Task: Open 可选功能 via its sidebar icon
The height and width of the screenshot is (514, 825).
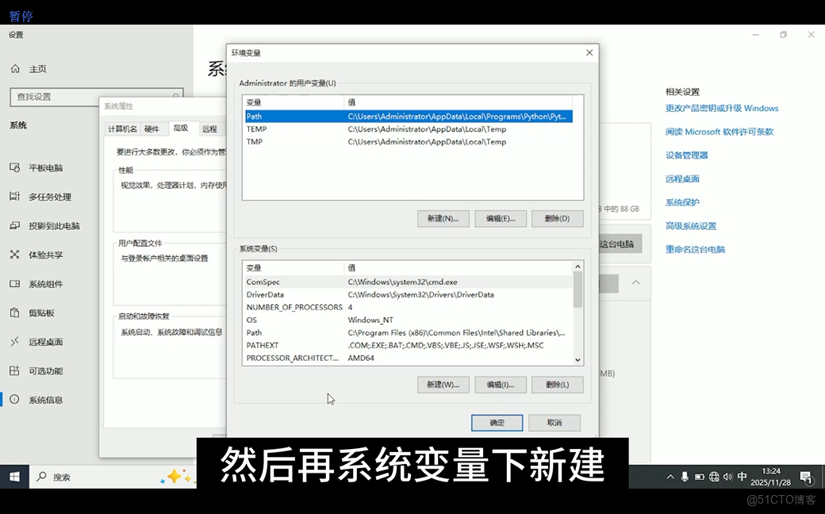Action: click(x=16, y=370)
